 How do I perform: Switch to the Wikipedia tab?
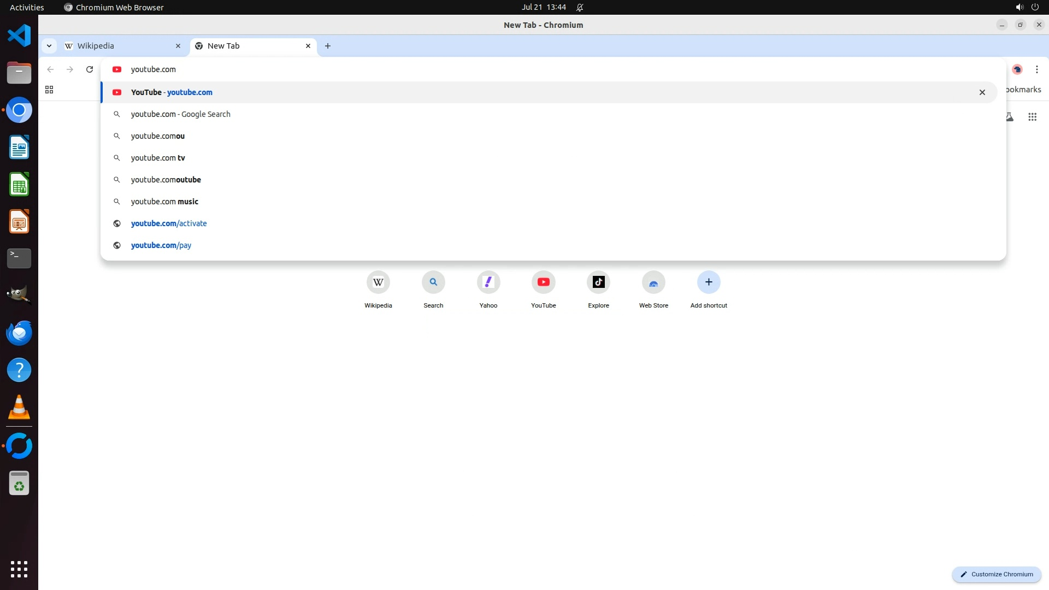(121, 46)
